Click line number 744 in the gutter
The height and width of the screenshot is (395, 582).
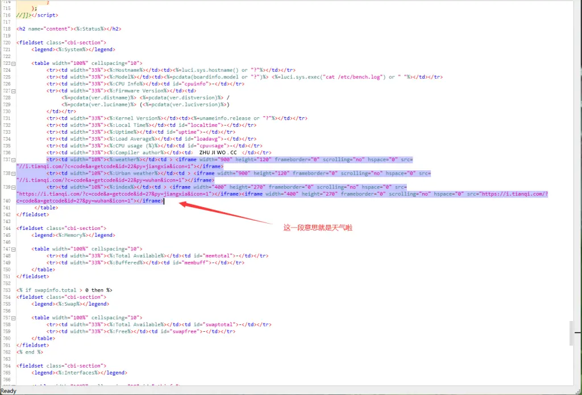tap(7, 229)
